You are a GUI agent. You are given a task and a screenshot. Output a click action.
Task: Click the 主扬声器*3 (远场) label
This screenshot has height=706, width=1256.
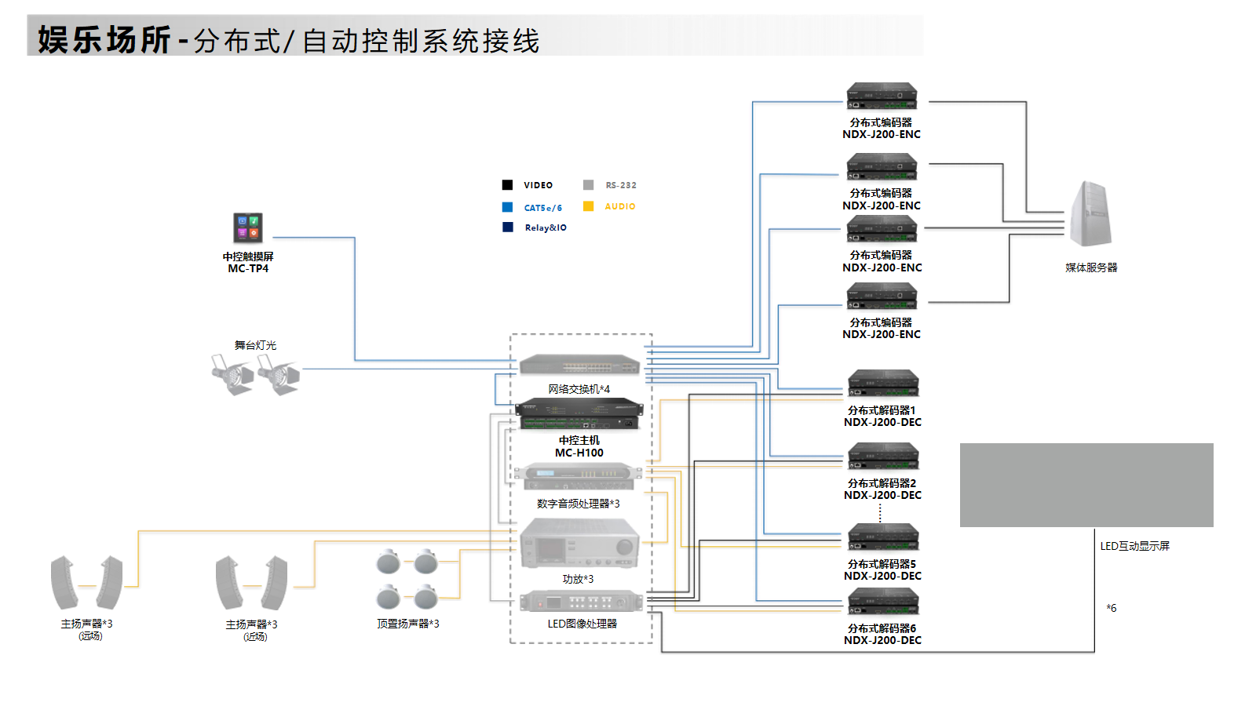[87, 629]
